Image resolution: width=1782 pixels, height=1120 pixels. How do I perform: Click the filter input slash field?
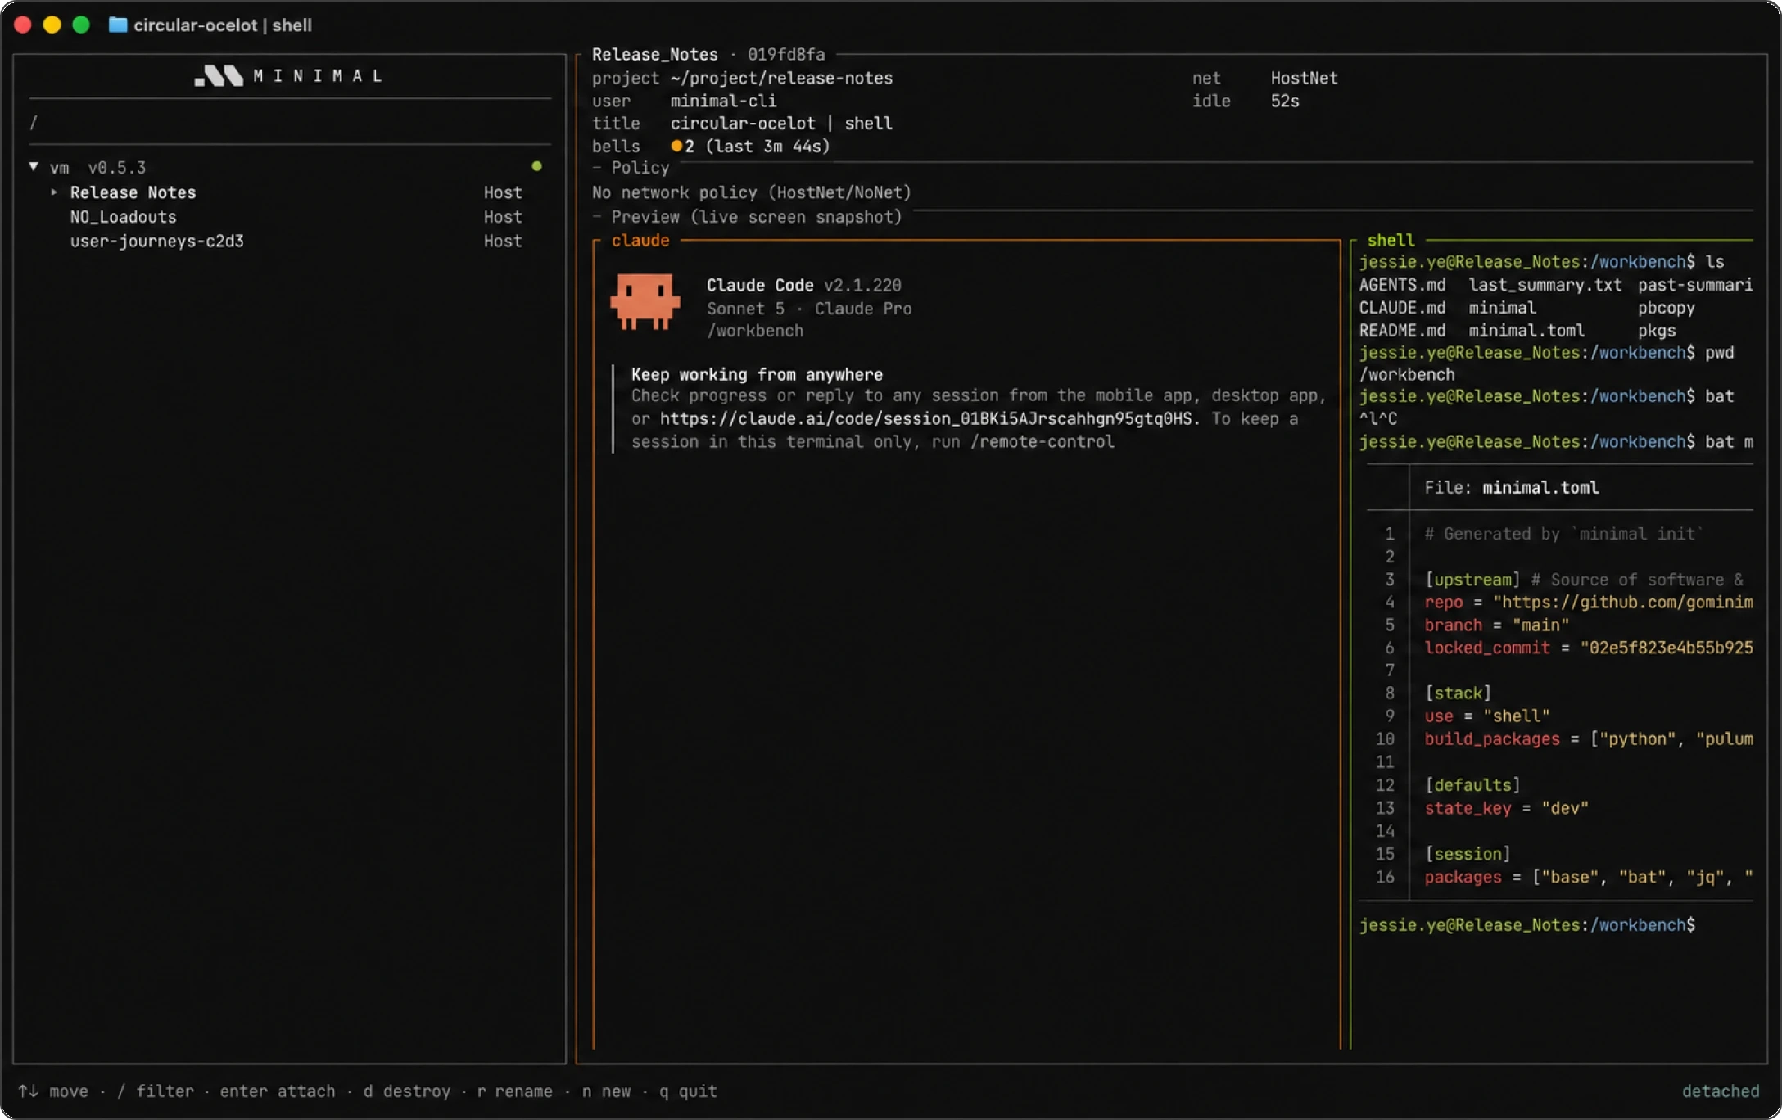[290, 123]
